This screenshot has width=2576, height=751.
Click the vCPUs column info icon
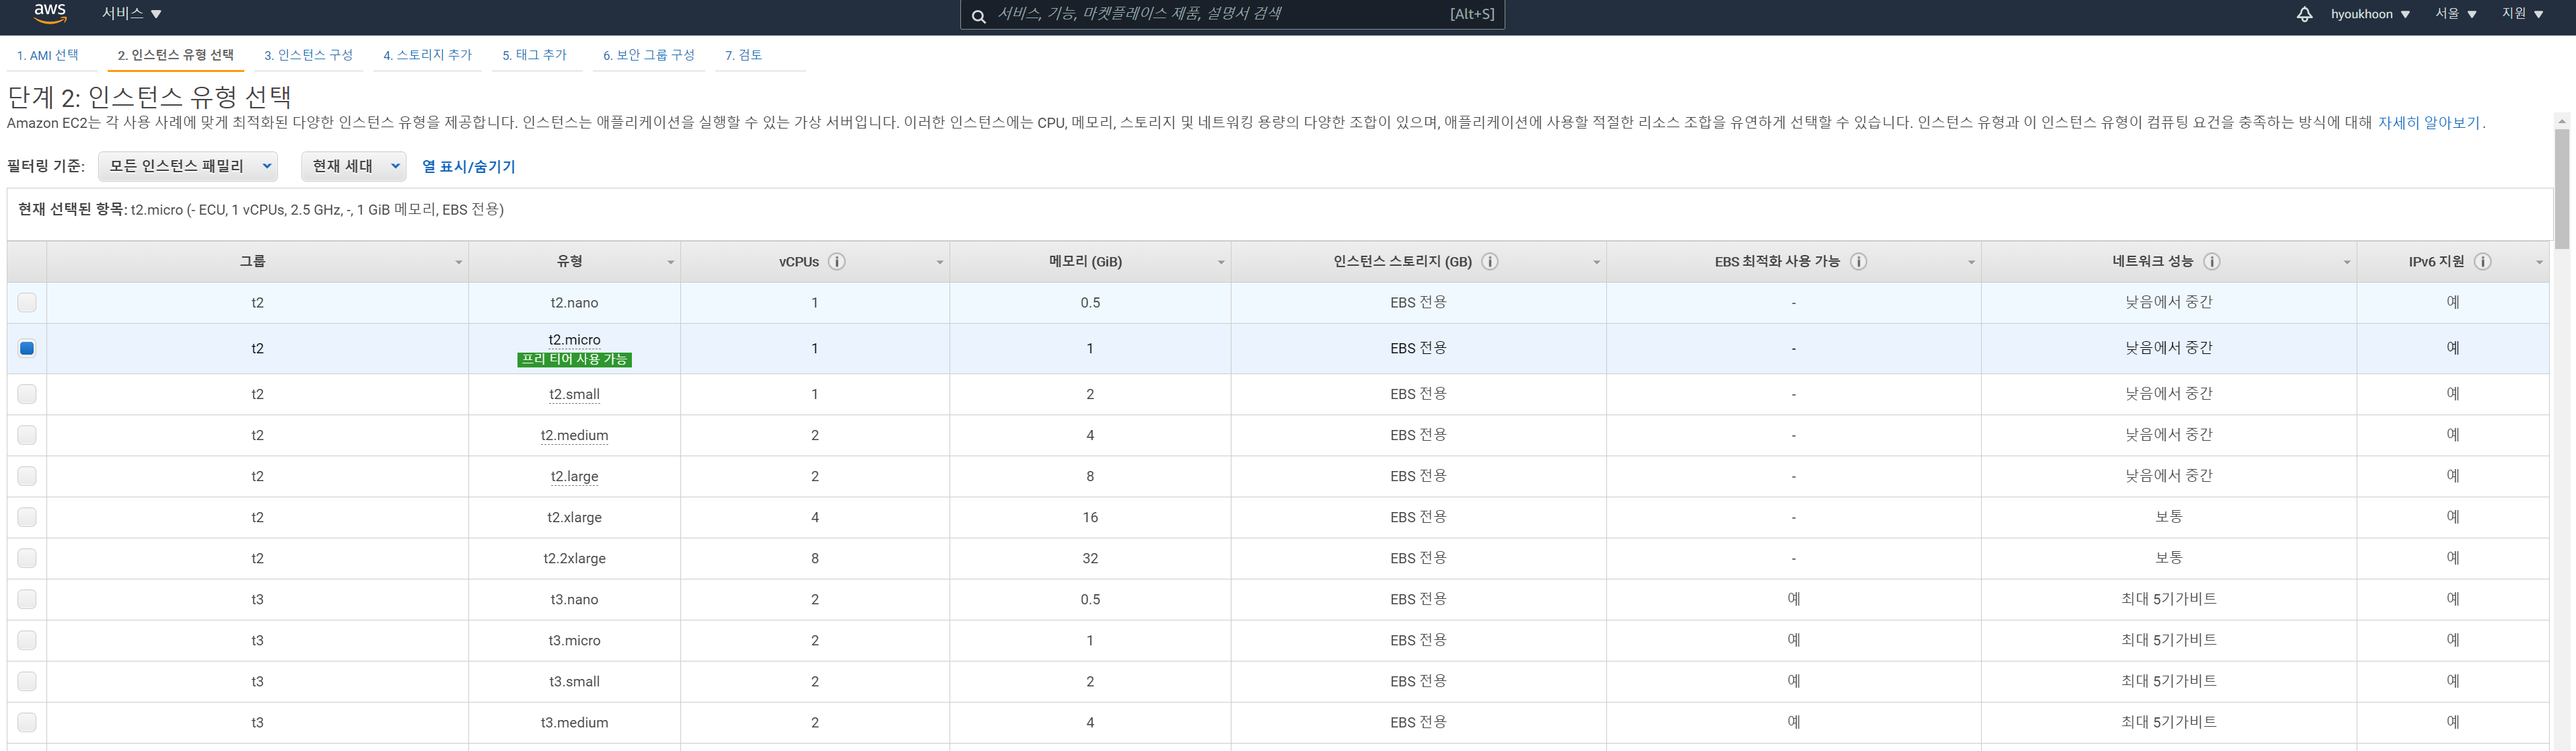pyautogui.click(x=837, y=262)
